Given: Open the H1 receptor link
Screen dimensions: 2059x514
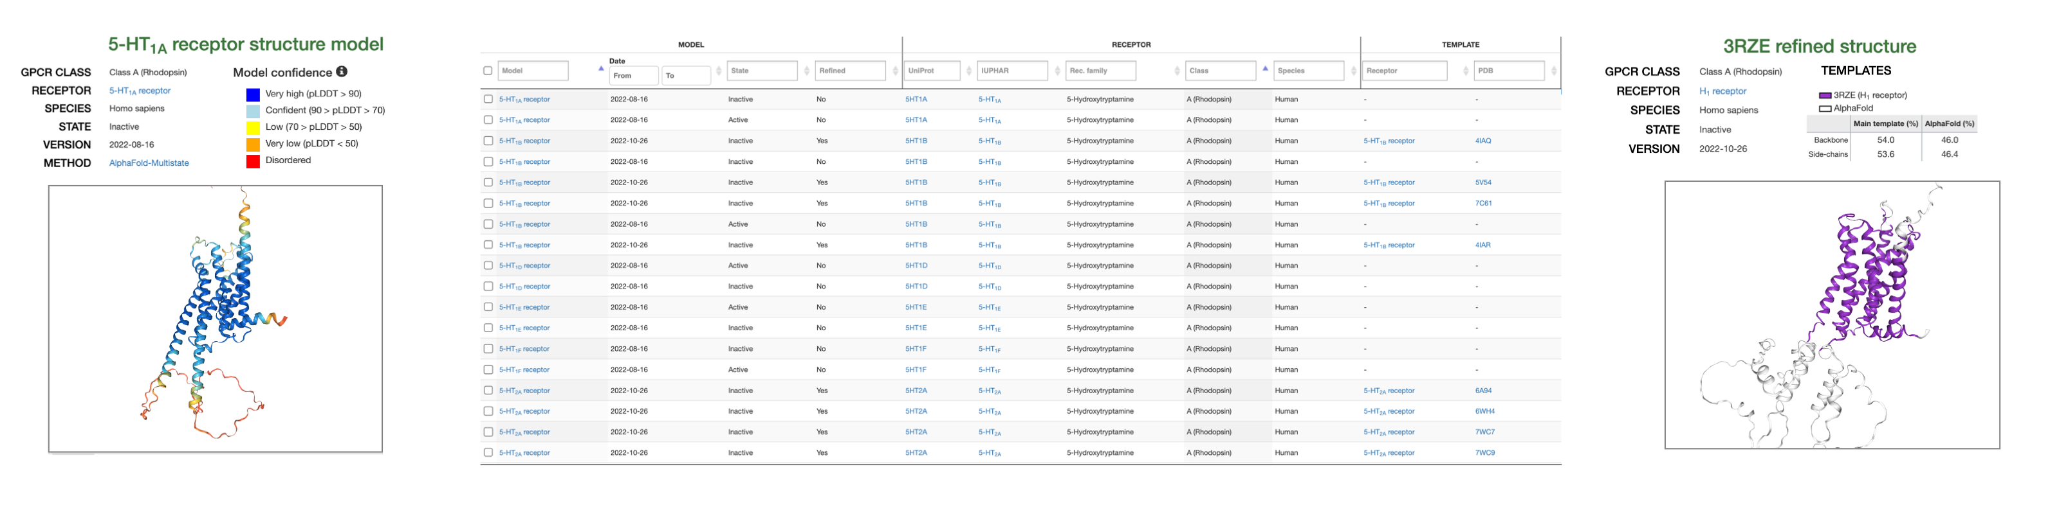Looking at the screenshot, I should tap(1722, 92).
